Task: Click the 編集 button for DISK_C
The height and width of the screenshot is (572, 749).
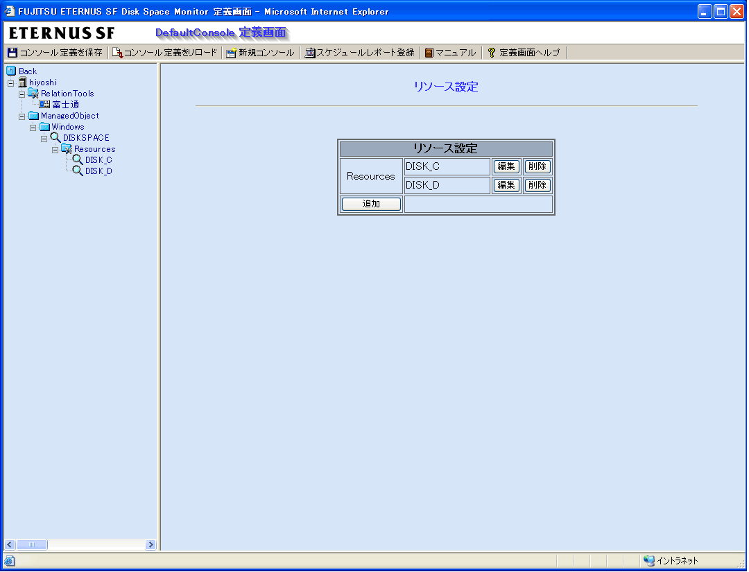Action: pos(506,166)
